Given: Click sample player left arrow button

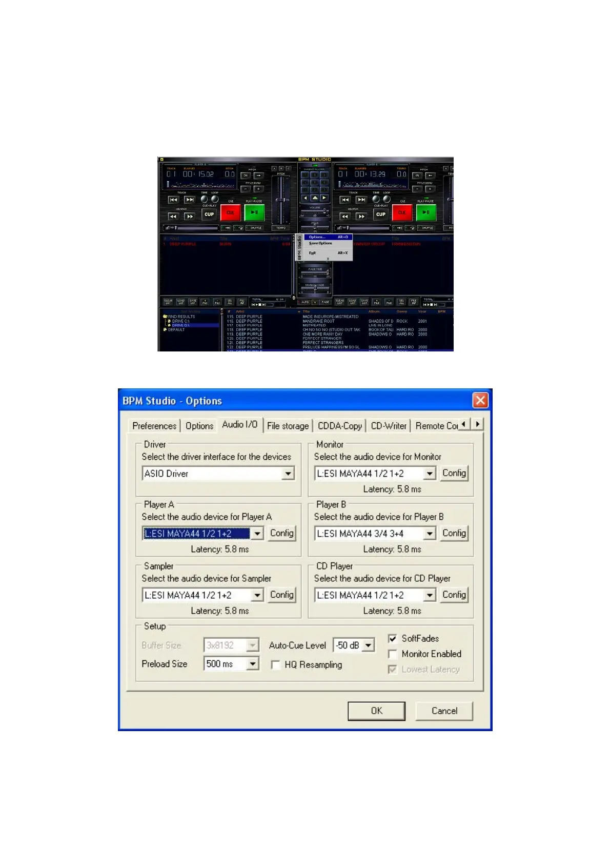Looking at the screenshot, I should point(306,198).
